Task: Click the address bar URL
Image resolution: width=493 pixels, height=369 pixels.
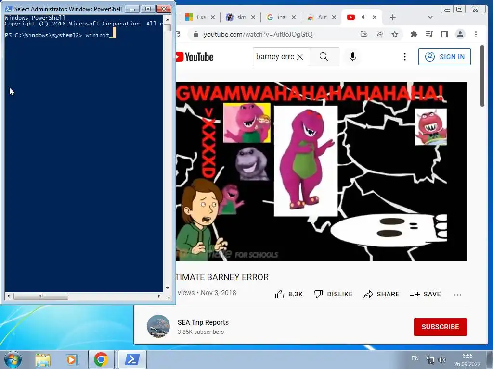Action: click(258, 34)
